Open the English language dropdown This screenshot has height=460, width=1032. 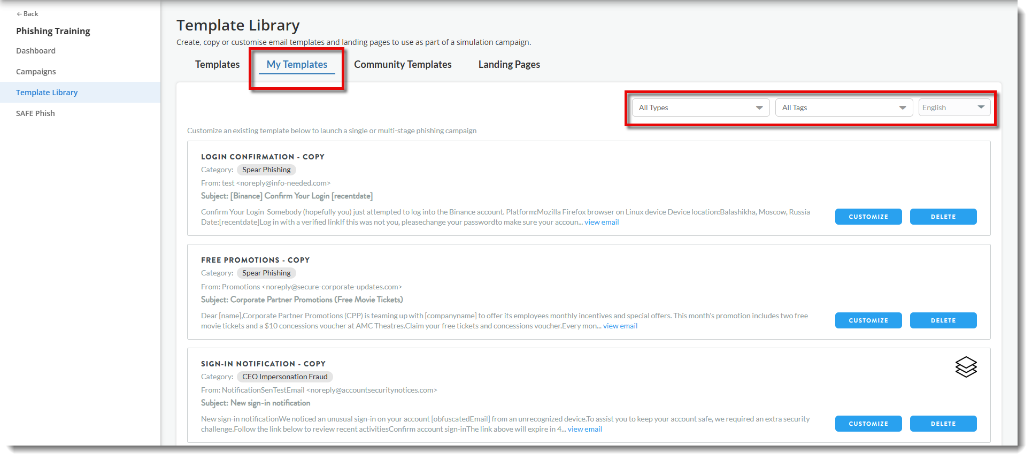[954, 108]
